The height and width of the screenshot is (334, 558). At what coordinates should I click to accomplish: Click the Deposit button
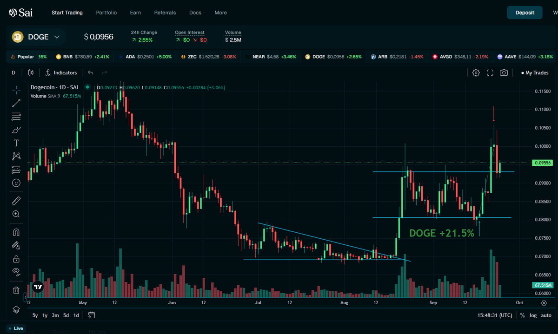(525, 13)
